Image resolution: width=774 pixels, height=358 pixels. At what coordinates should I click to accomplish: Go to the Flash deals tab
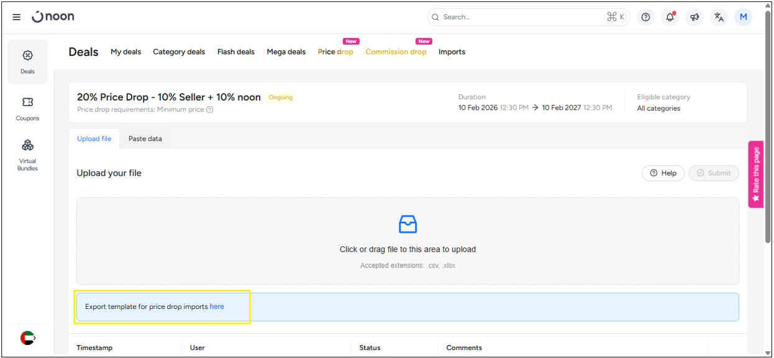pyautogui.click(x=235, y=52)
